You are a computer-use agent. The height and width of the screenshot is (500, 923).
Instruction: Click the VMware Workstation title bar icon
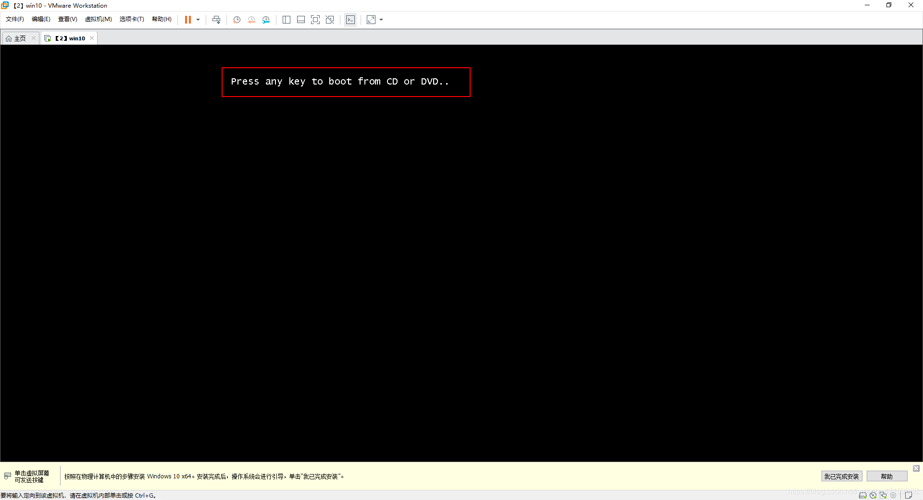click(x=5, y=5)
